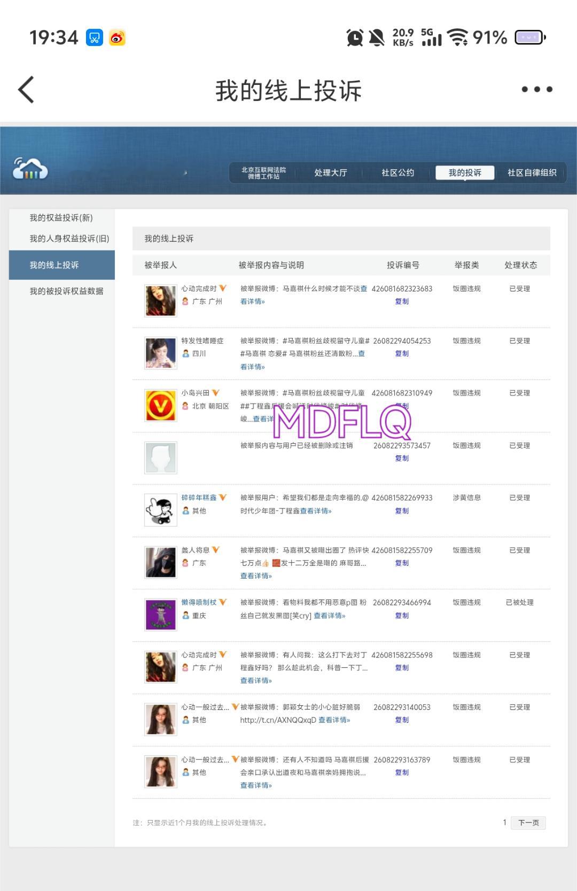Open masked avatar of 羞人将息
577x891 pixels.
161,562
